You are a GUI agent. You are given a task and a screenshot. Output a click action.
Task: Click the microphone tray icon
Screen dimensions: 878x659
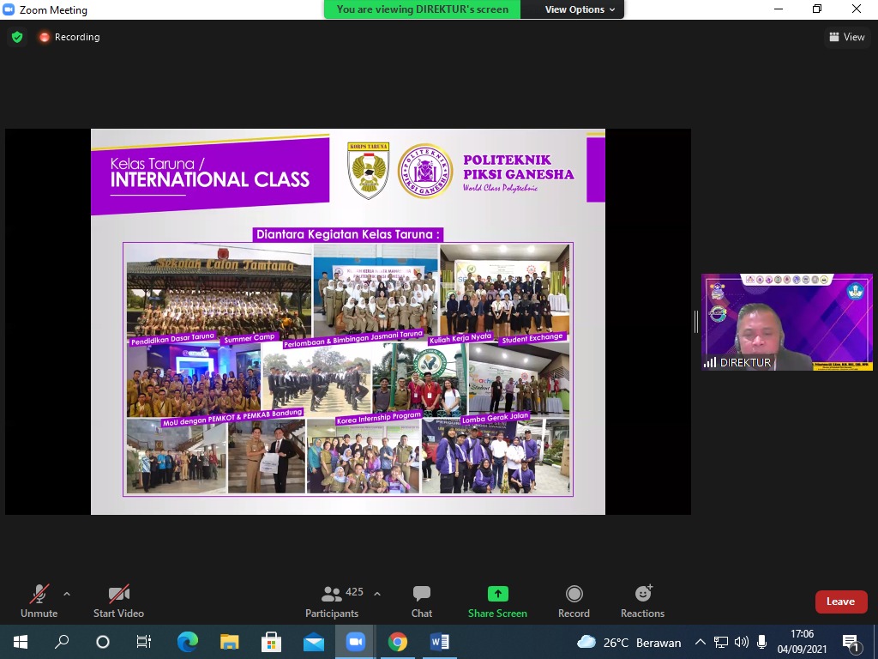coord(761,642)
